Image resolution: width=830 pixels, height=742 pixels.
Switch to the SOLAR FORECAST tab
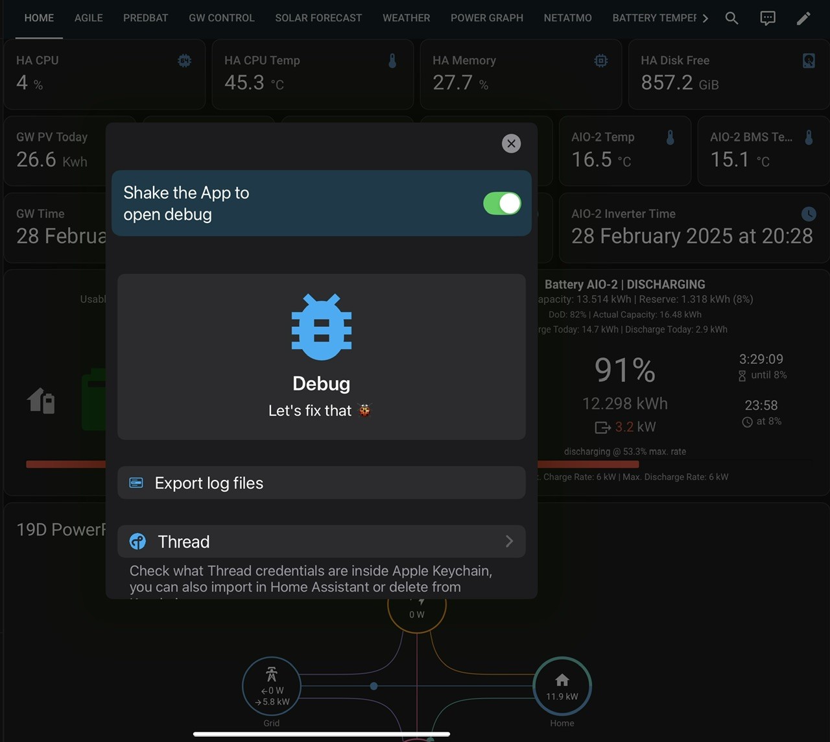[318, 18]
